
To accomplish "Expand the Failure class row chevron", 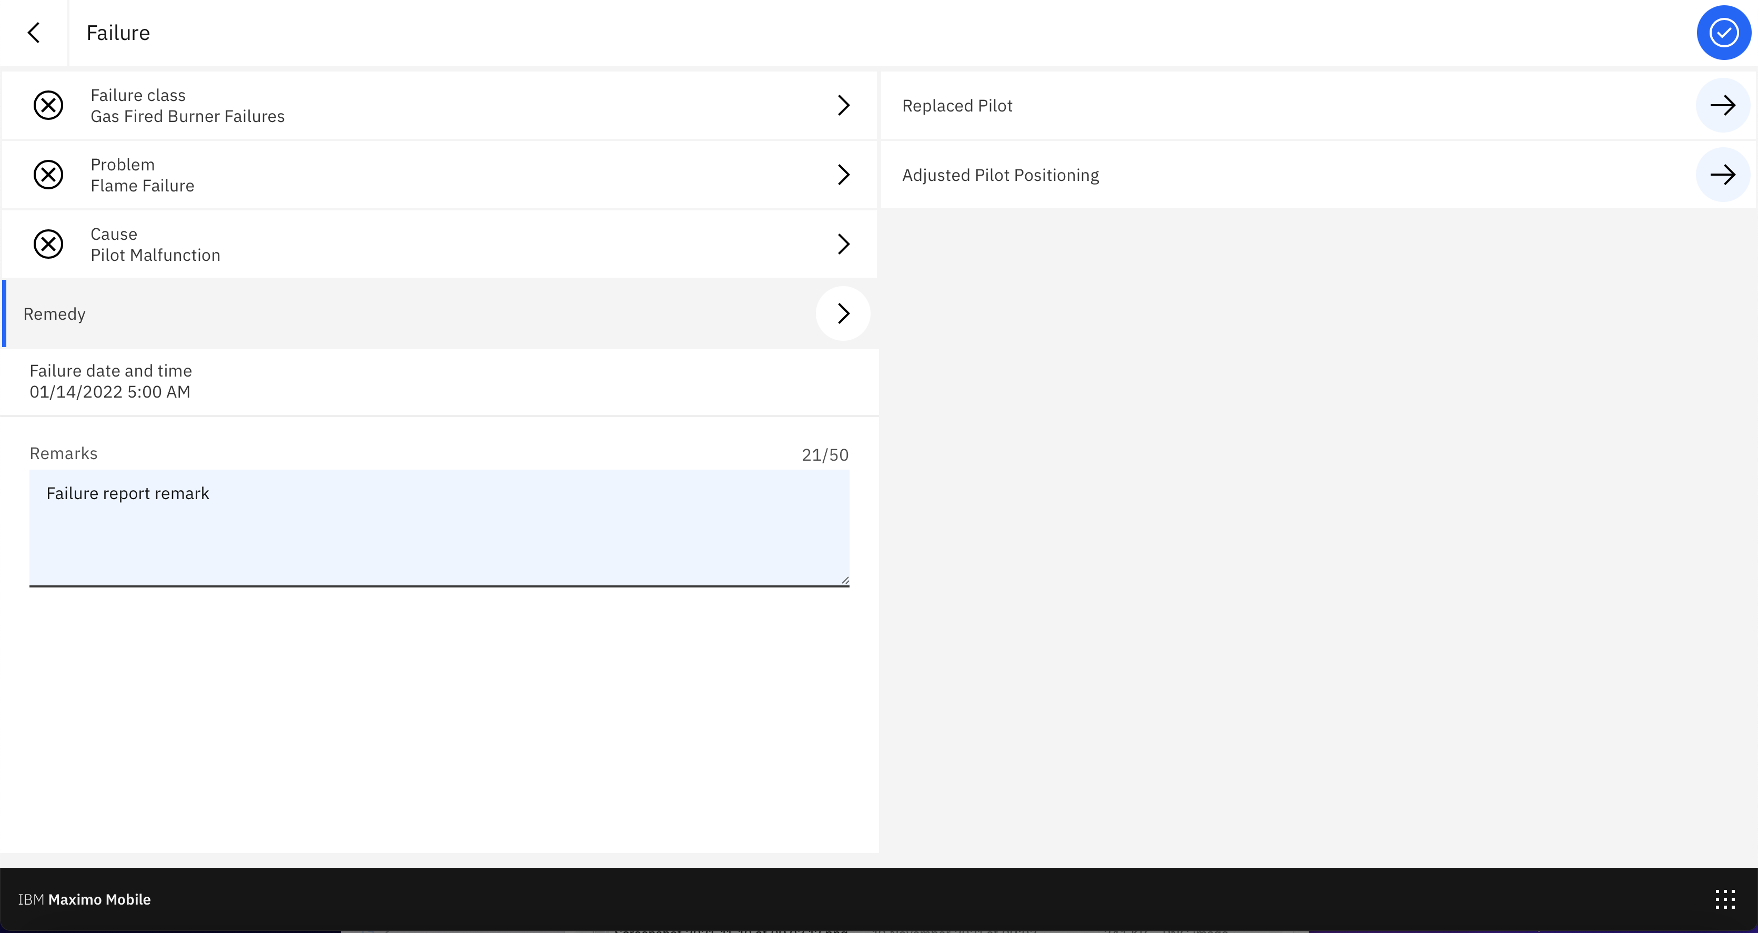I will coord(844,105).
